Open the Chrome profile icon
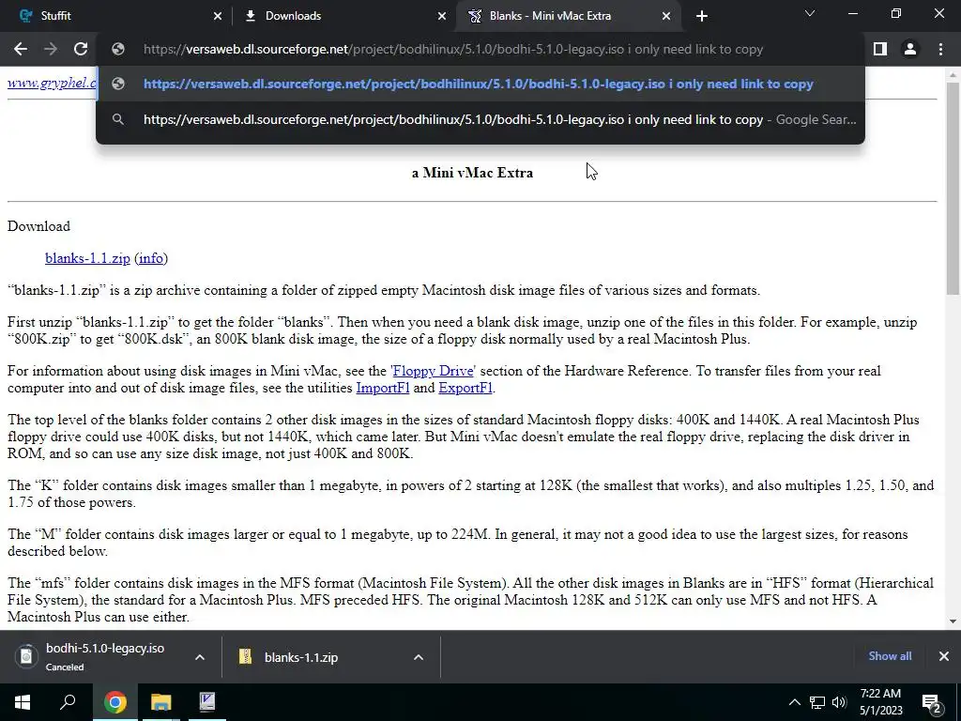 click(x=910, y=49)
